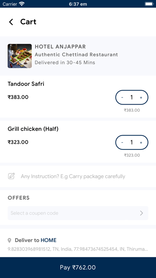156x278 pixels.
Task: Increase Grill chicken (Half) quantity
Action: [x=141, y=142]
